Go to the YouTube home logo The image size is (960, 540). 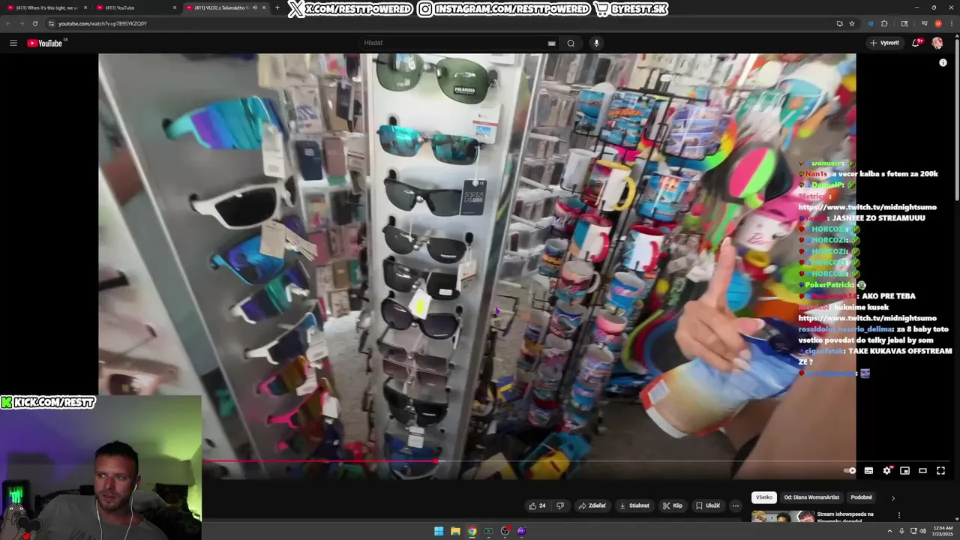coord(46,43)
